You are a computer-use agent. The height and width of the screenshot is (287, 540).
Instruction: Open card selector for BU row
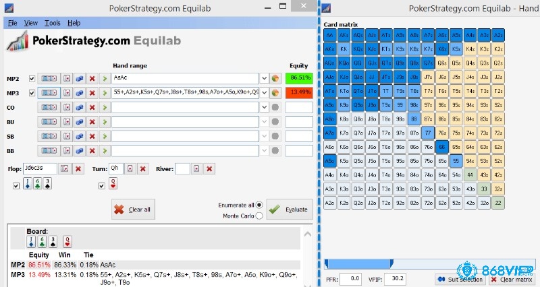(67, 122)
